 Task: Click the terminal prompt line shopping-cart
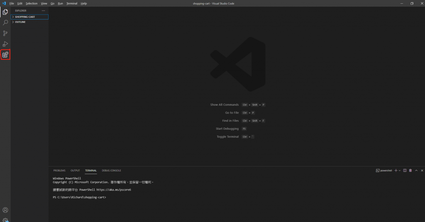pos(79,198)
